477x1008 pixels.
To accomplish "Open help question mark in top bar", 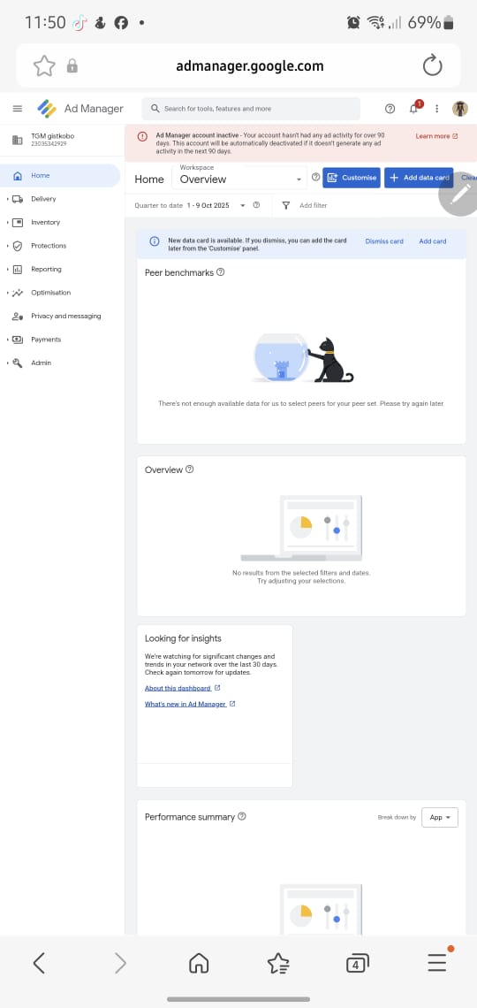I will click(390, 109).
